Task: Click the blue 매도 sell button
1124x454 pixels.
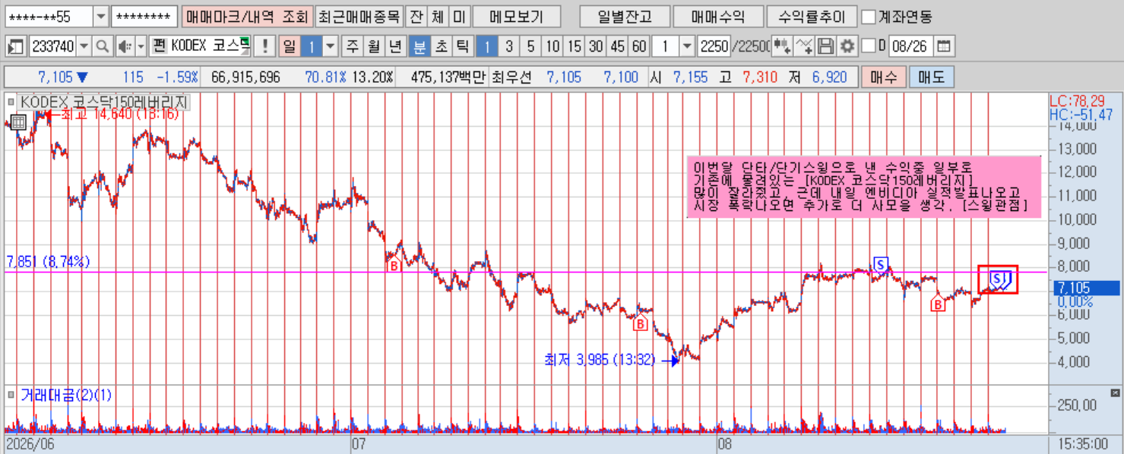Action: coord(931,77)
